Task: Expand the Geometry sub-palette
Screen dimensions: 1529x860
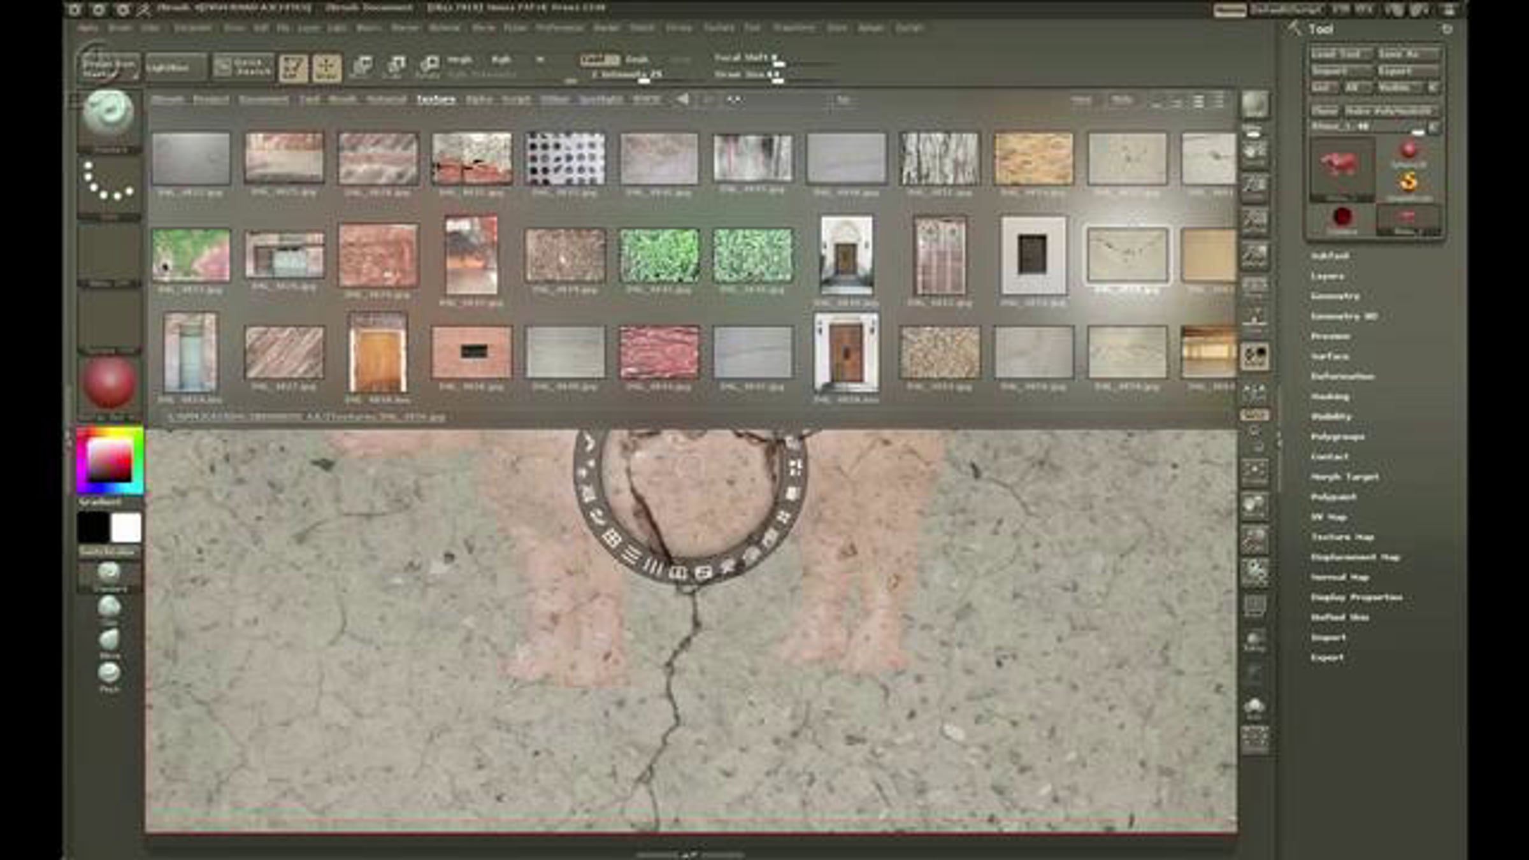Action: pos(1335,296)
